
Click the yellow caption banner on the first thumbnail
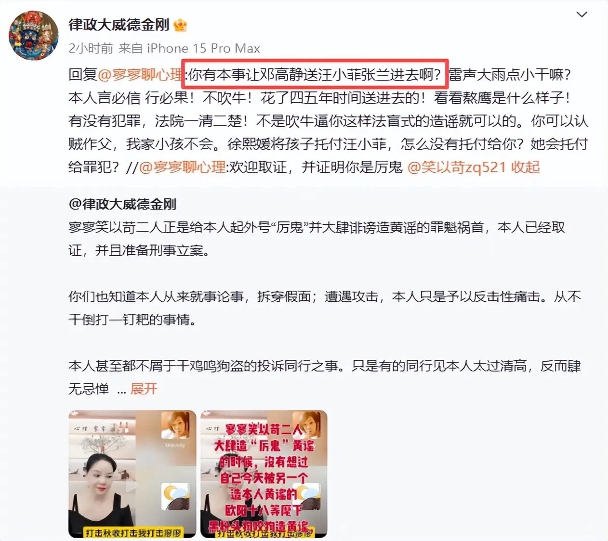133,533
